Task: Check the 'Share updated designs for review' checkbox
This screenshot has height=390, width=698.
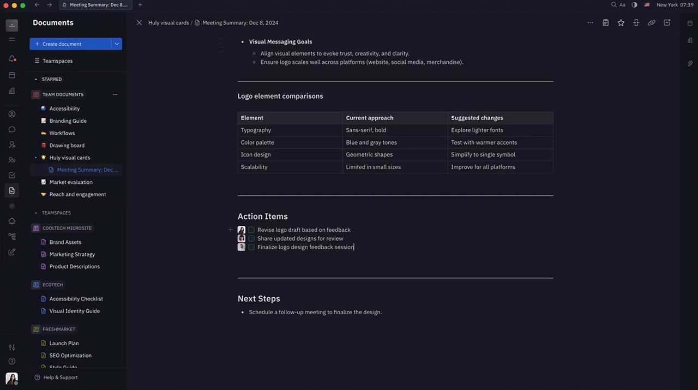Action: click(x=251, y=238)
